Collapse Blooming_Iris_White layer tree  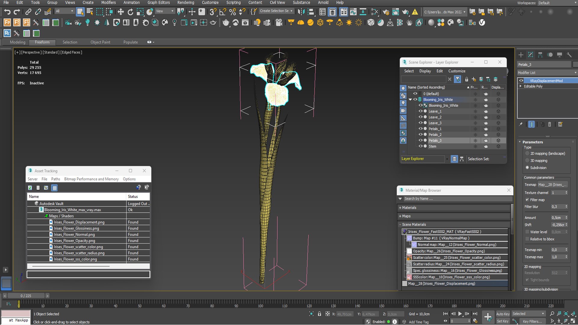[410, 100]
